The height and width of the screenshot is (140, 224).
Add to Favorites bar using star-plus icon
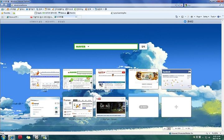[x=14, y=13]
